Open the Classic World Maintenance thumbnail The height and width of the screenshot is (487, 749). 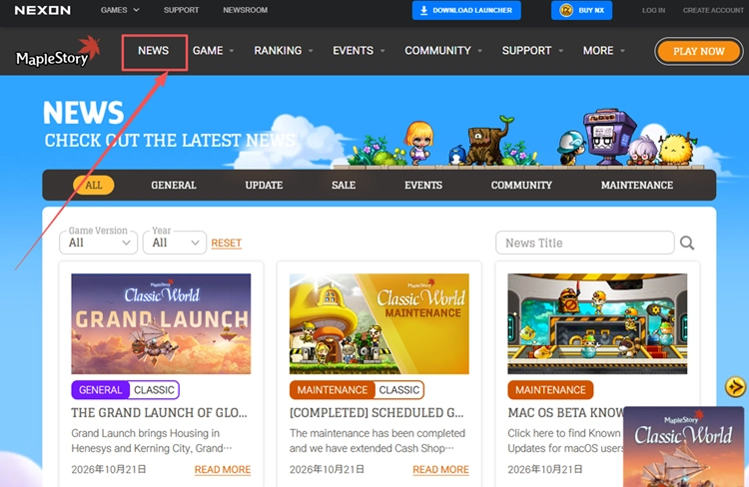(379, 323)
